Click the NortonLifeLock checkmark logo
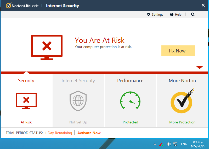This screenshot has width=209, height=149. click(x=8, y=5)
